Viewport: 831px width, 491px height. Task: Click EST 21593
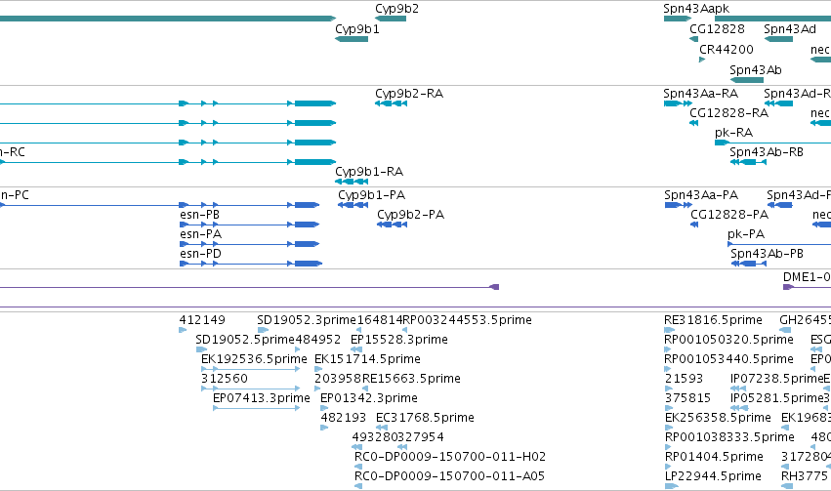tap(684, 379)
